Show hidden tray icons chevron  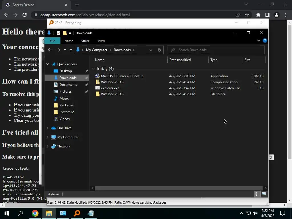[x=241, y=213]
